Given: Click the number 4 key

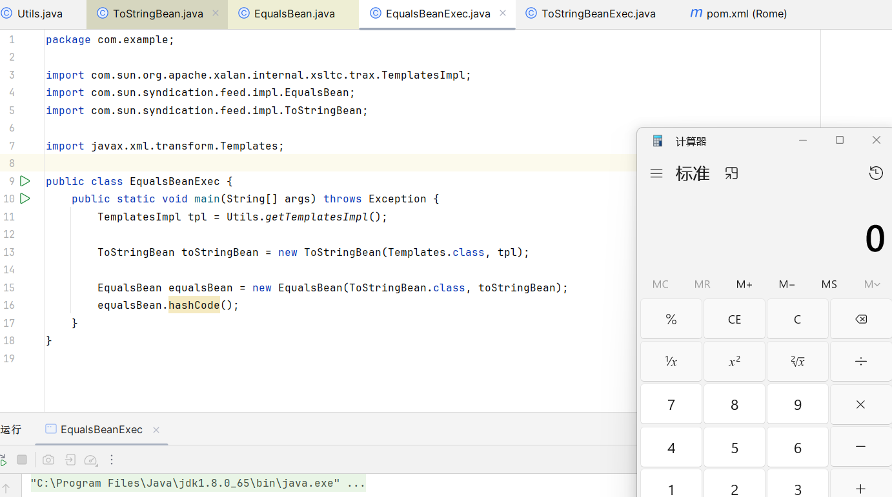Looking at the screenshot, I should tap(671, 447).
